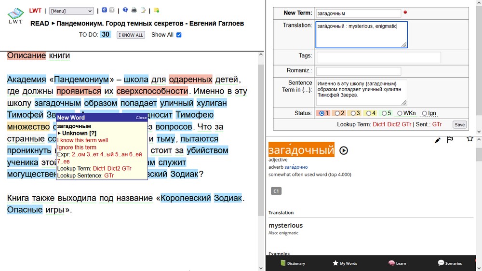Screen dimensions: 482x271
Task: Click the word множество highlighted orange
Action: click(x=28, y=127)
